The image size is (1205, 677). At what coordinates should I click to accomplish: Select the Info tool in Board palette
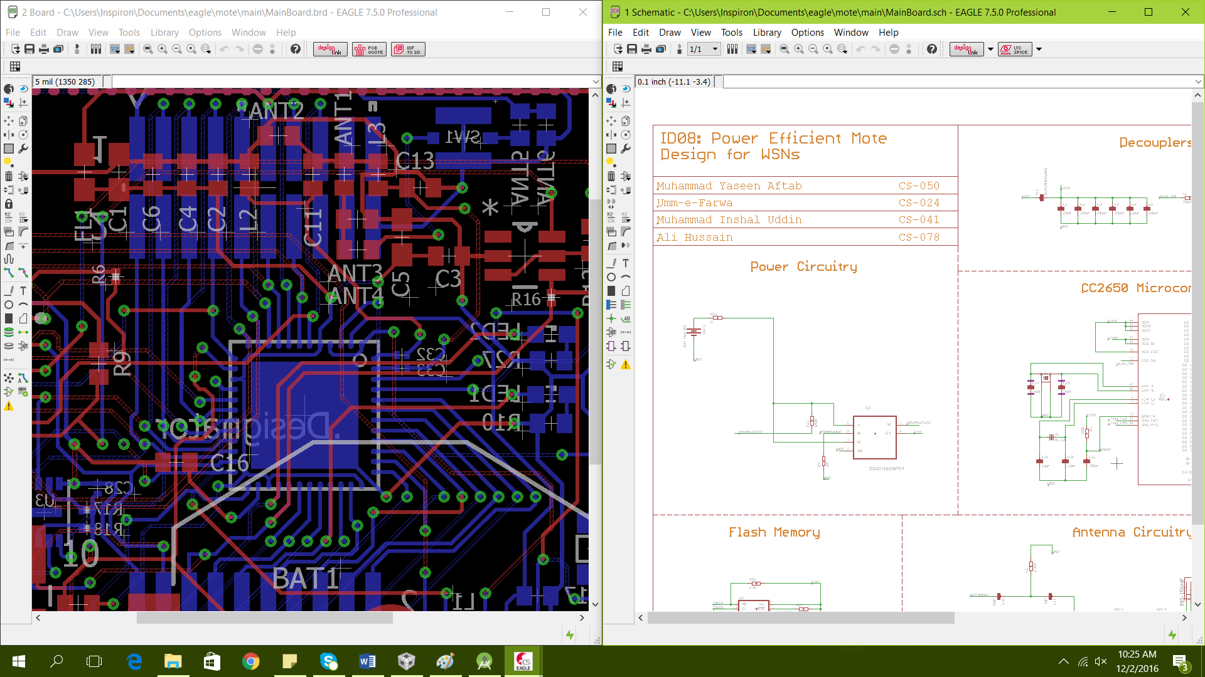tap(9, 89)
